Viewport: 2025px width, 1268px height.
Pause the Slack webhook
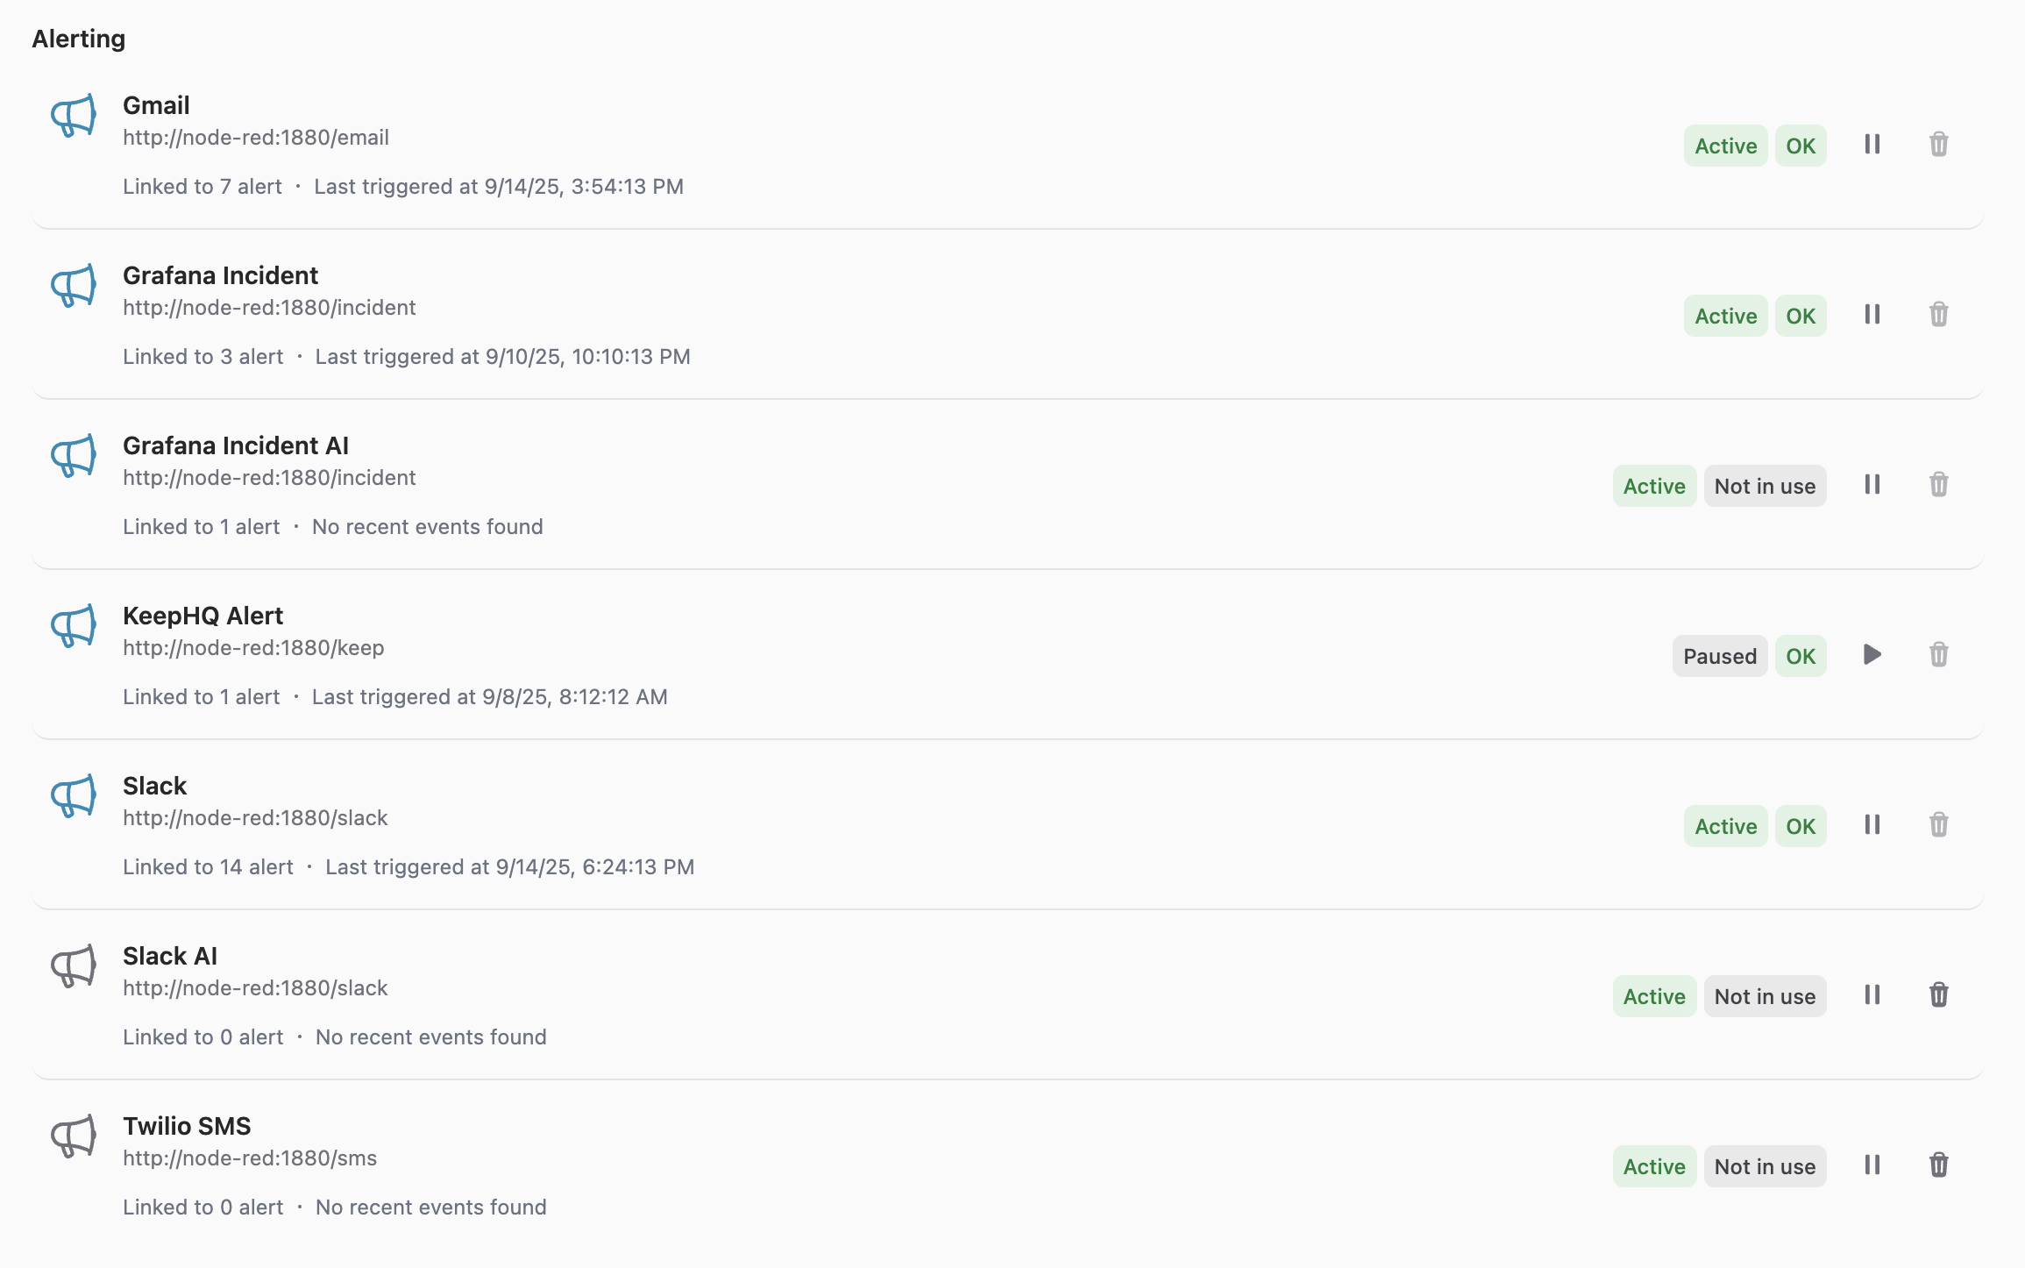pos(1872,825)
